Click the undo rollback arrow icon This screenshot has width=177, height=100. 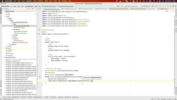[168, 6]
